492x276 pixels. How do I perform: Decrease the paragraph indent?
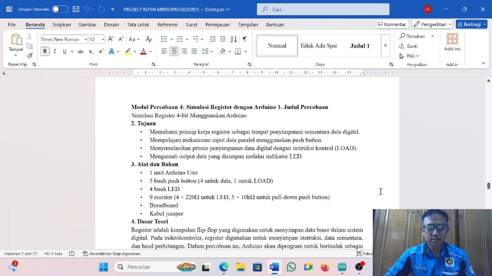coord(213,39)
